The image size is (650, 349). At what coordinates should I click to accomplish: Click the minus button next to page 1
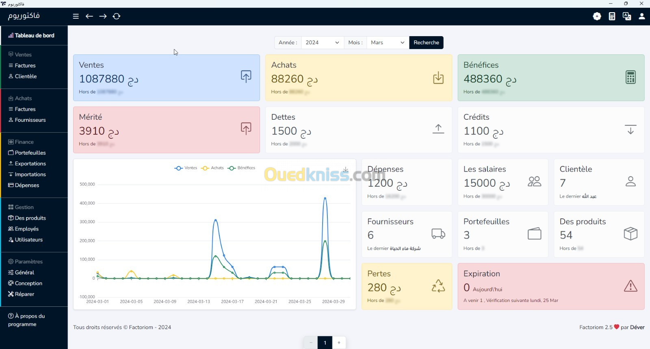311,343
